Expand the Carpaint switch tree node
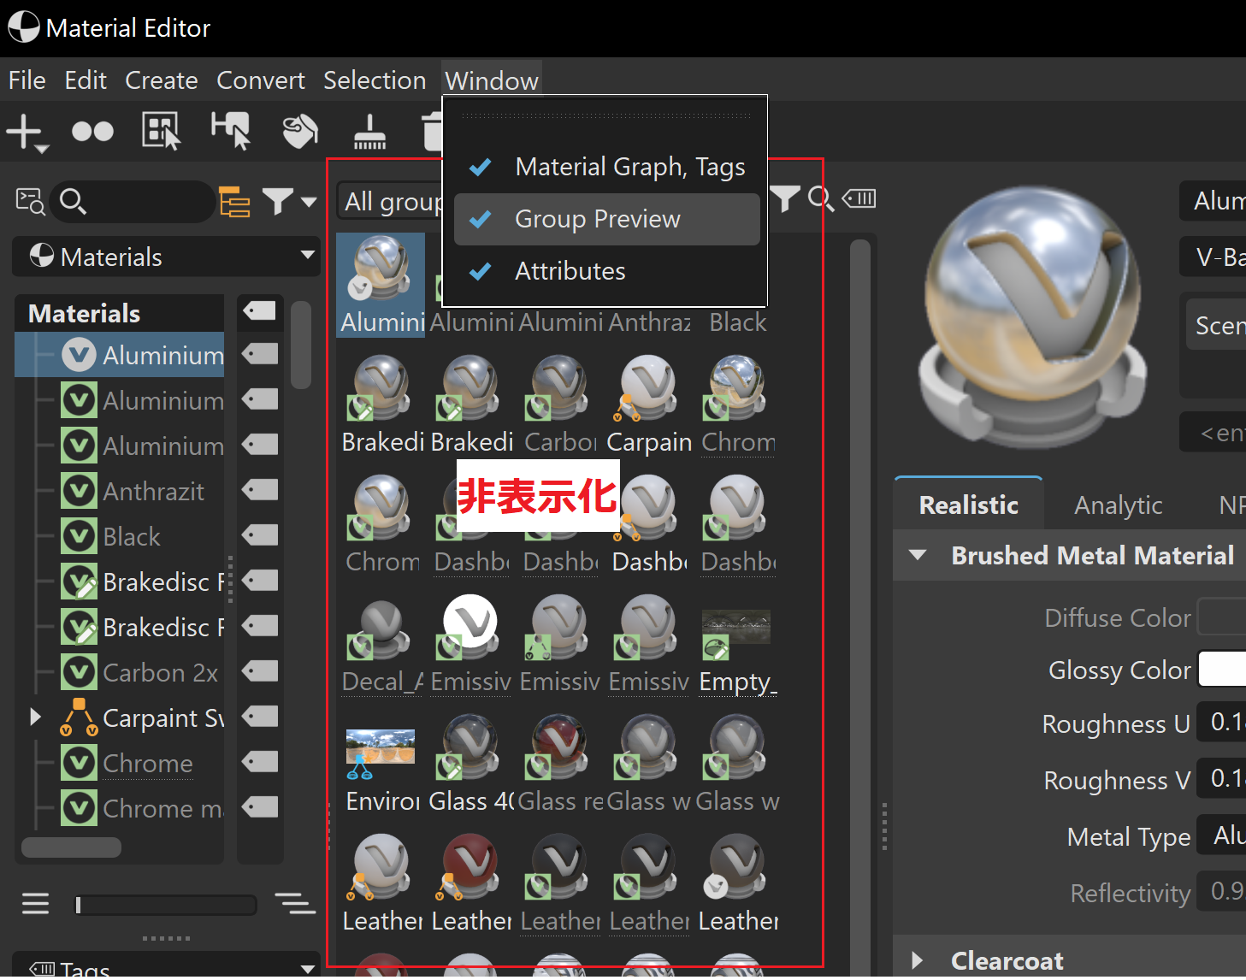This screenshot has width=1246, height=980. click(x=35, y=717)
